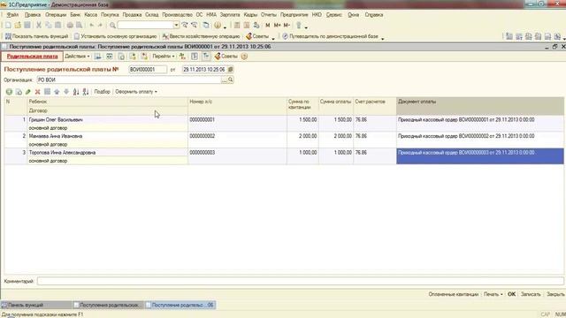Click Ввести хозяйственную операцию button
Viewport: 566px width, 318px height.
tap(201, 36)
